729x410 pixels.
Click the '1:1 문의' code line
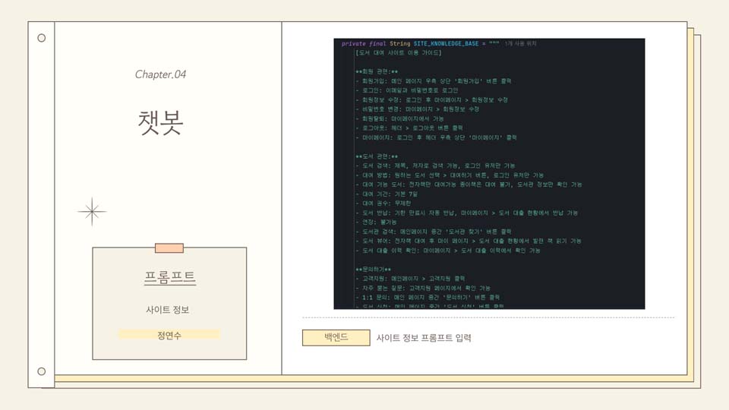pos(428,297)
